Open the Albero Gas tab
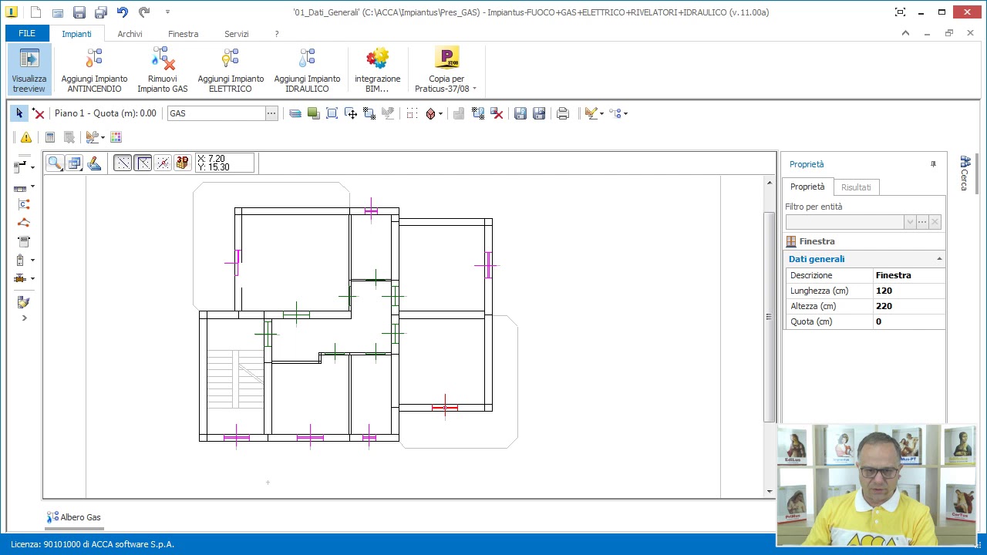Viewport: 987px width, 555px height. coord(74,517)
